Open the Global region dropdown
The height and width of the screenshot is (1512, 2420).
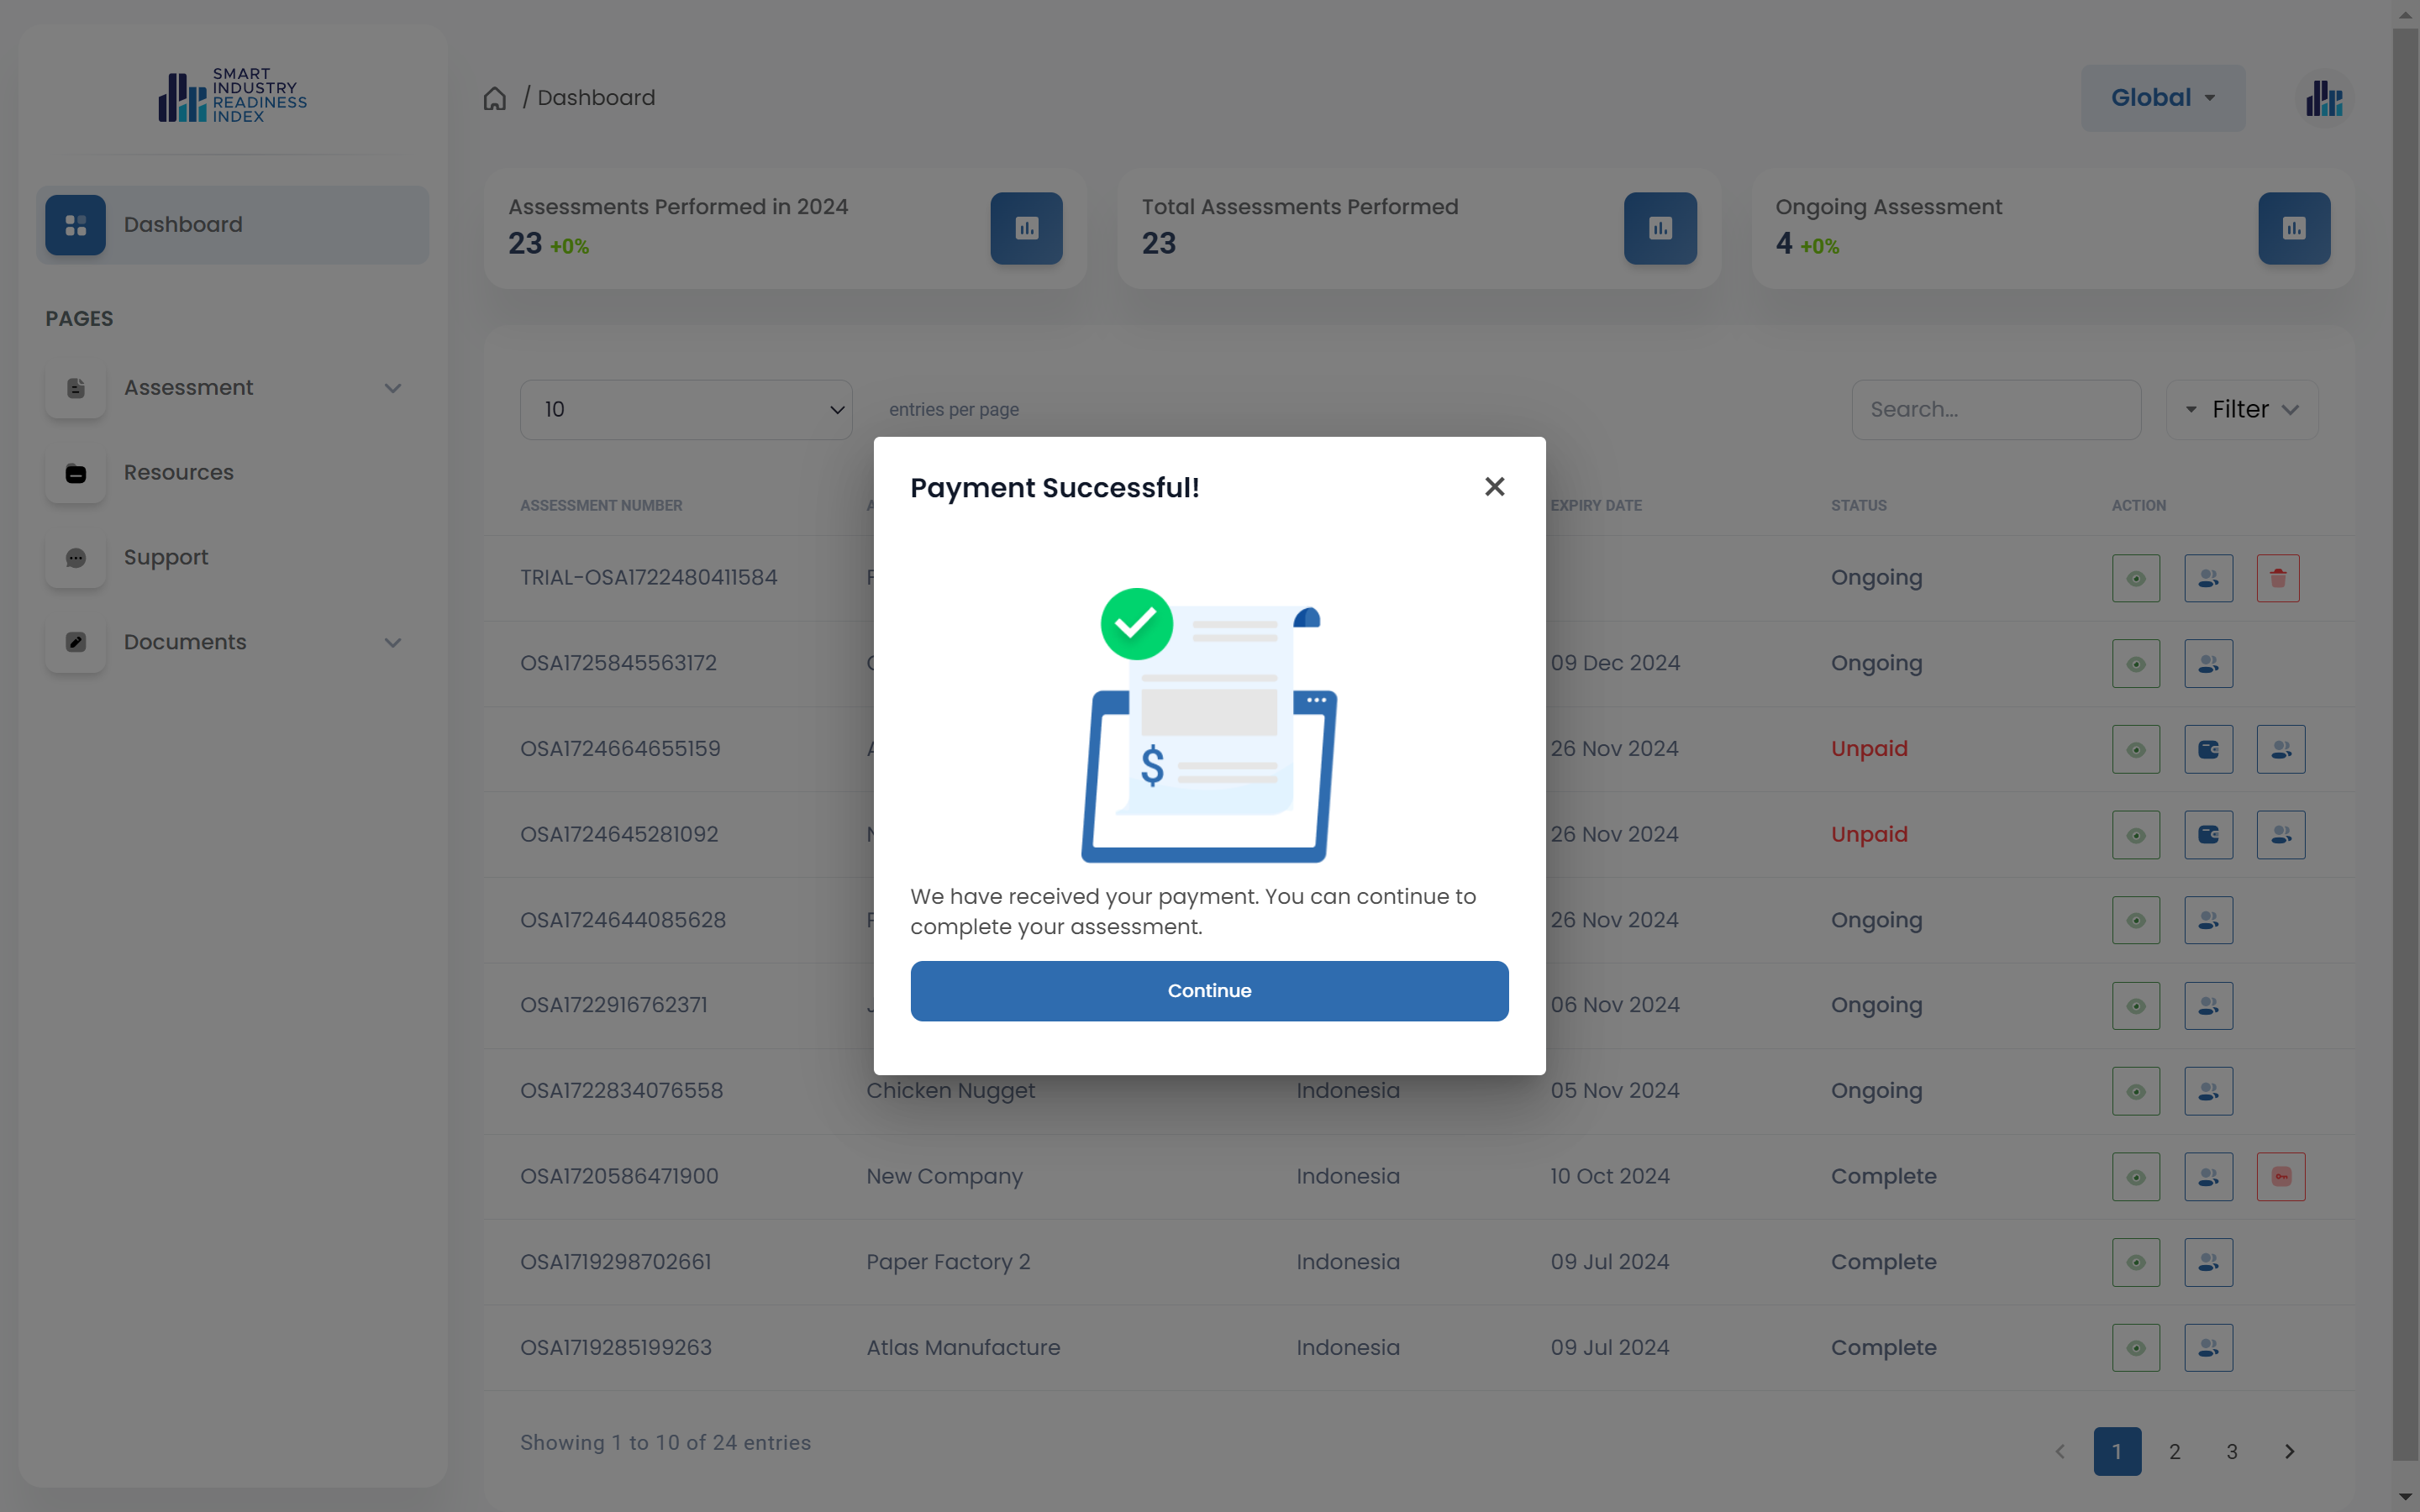coord(2163,98)
